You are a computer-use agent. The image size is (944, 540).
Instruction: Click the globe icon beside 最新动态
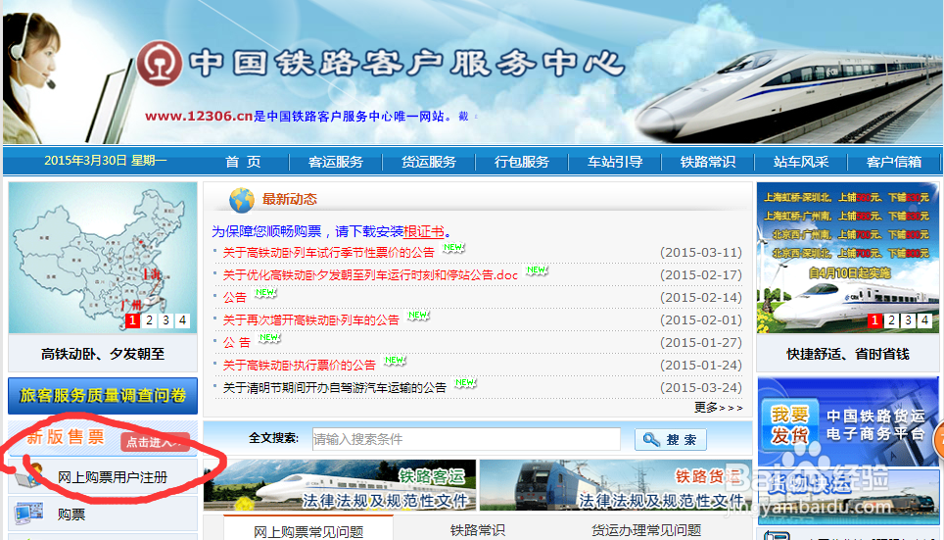click(242, 200)
